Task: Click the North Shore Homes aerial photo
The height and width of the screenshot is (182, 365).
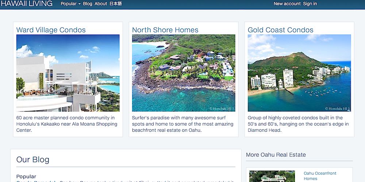Action: point(184,73)
